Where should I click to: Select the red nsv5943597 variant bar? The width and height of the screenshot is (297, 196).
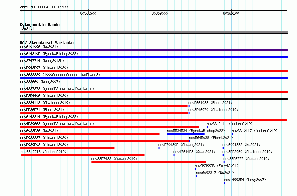154,71
